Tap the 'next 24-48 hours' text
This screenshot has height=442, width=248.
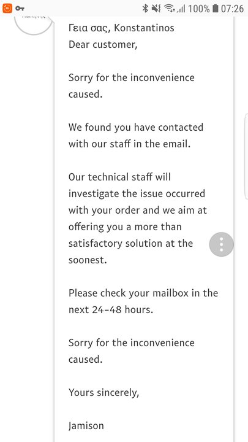point(111,310)
